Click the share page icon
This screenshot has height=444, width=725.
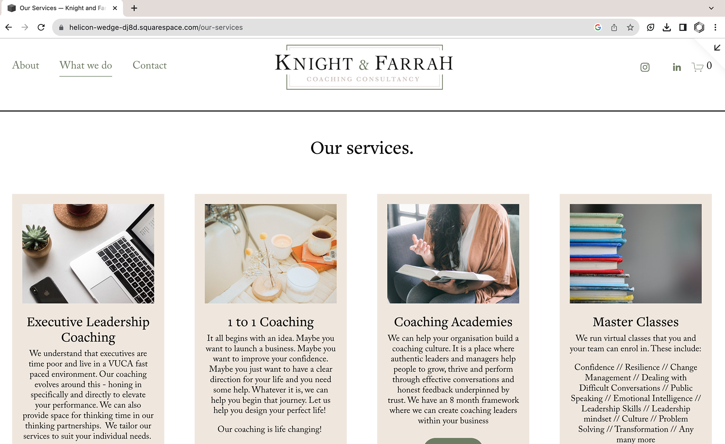point(614,27)
